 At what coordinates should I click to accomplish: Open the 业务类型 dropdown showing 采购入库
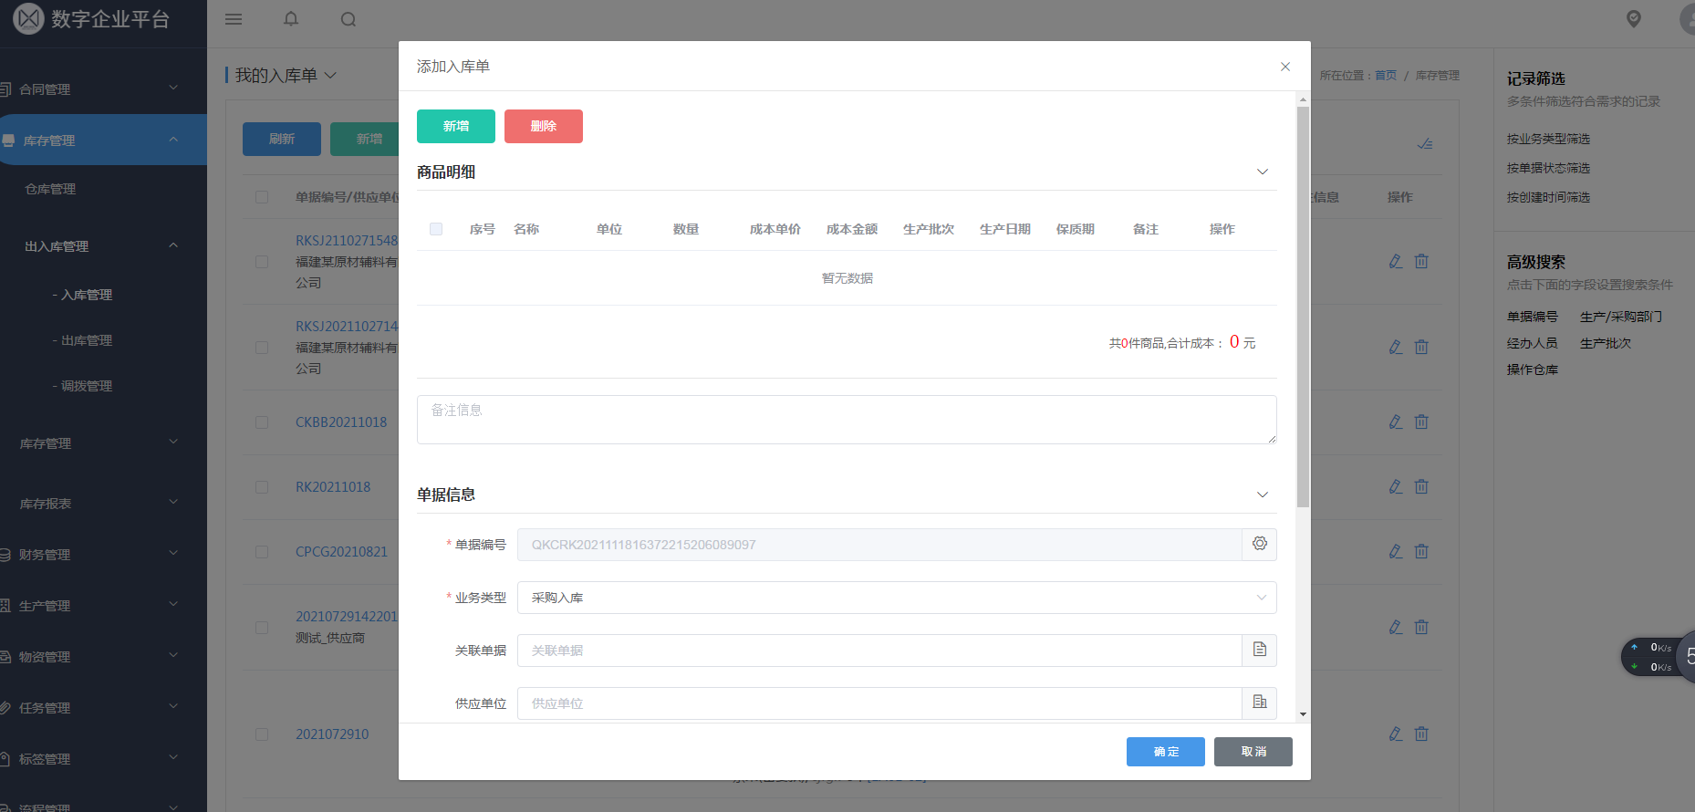pyautogui.click(x=896, y=598)
